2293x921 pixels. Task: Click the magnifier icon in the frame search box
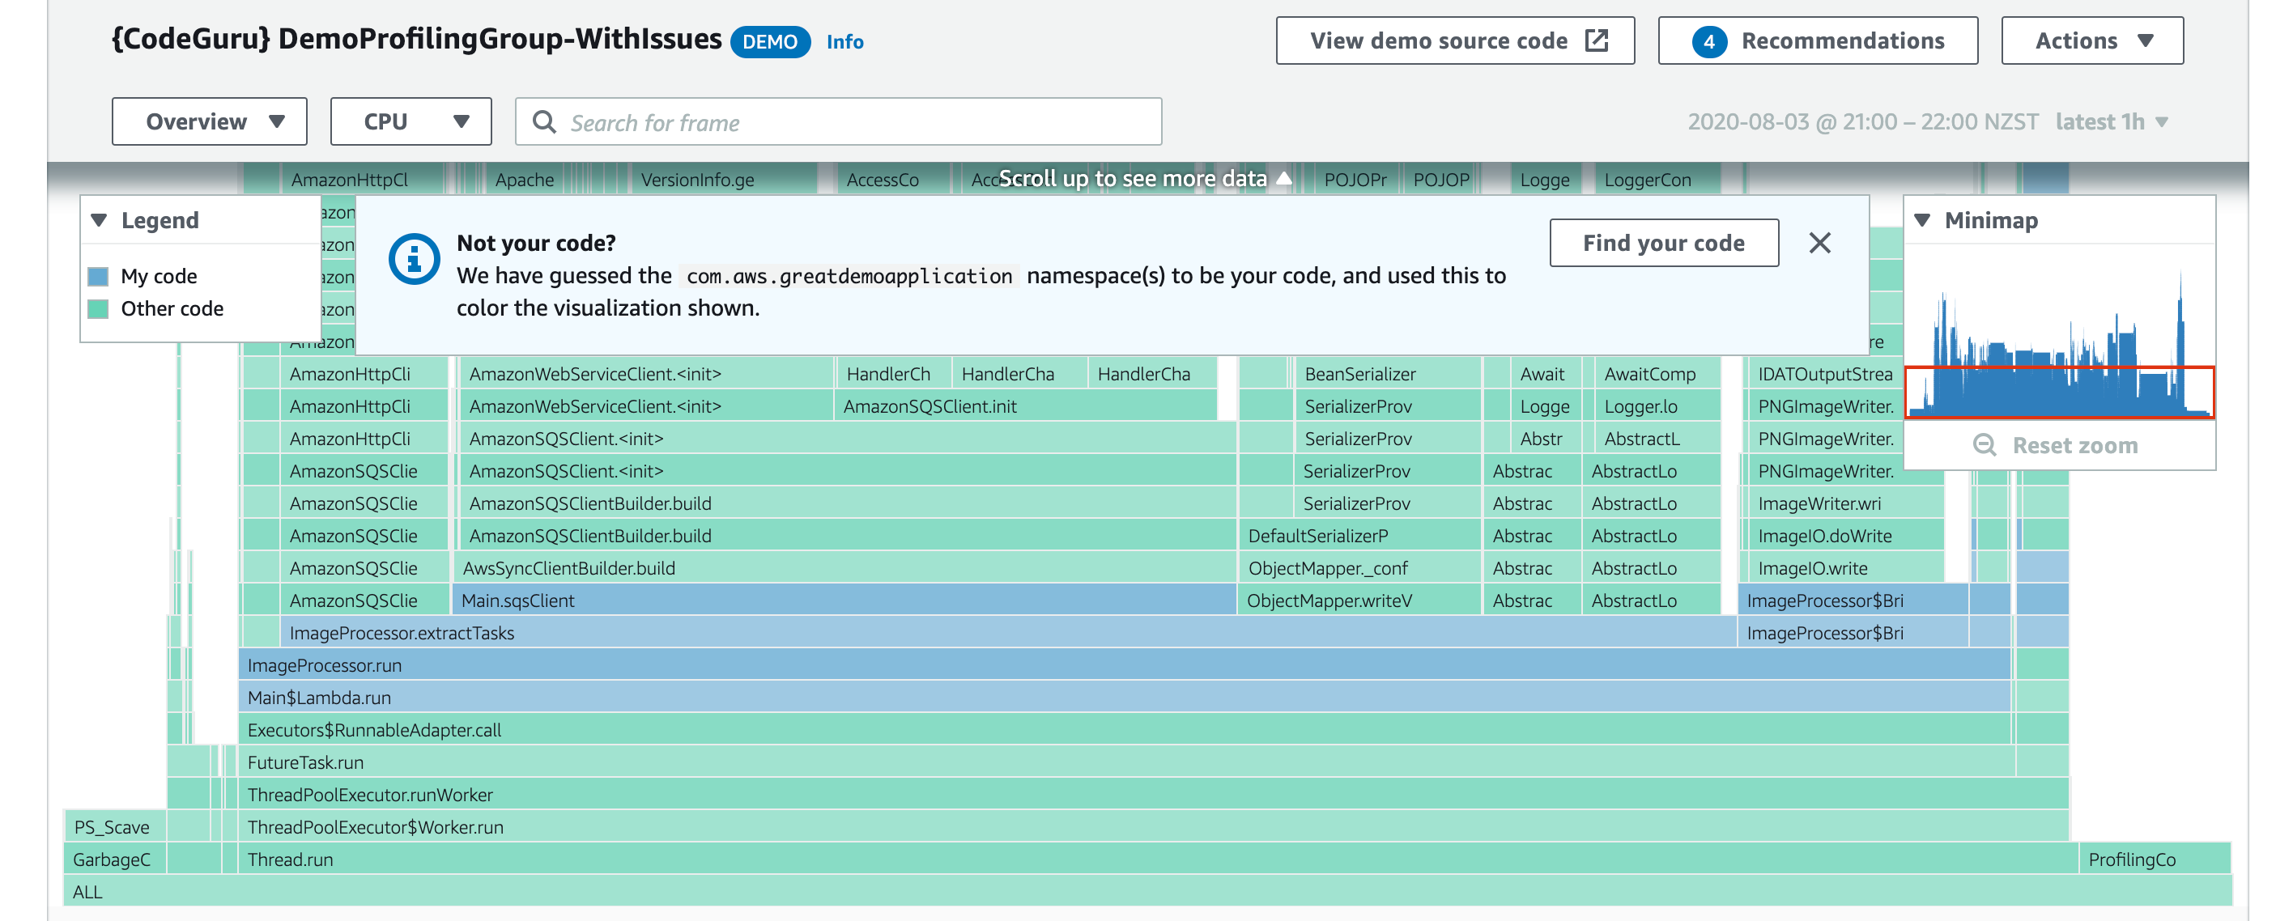(546, 122)
